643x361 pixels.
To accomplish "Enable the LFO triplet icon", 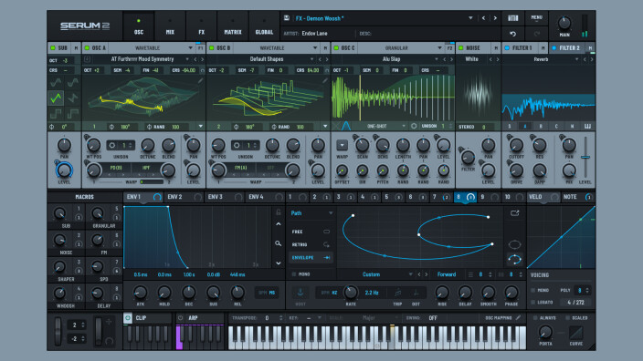I will click(397, 293).
